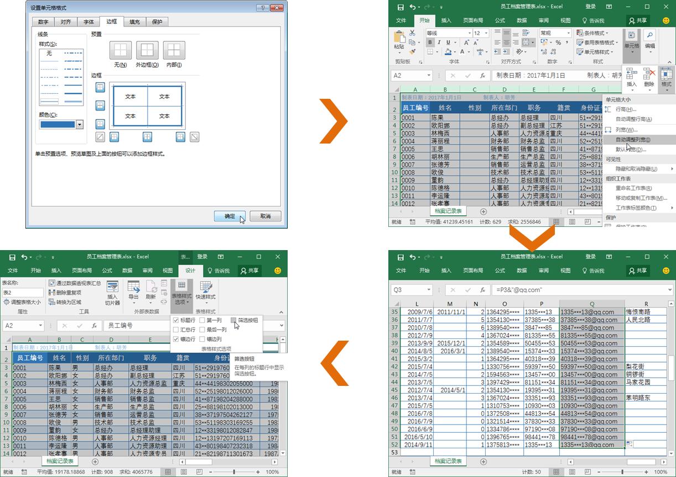Click the 内部 inside border preset icon
This screenshot has height=477, width=676.
(174, 50)
